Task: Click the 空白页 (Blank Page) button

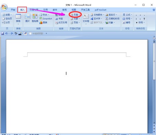Action: click(7, 19)
